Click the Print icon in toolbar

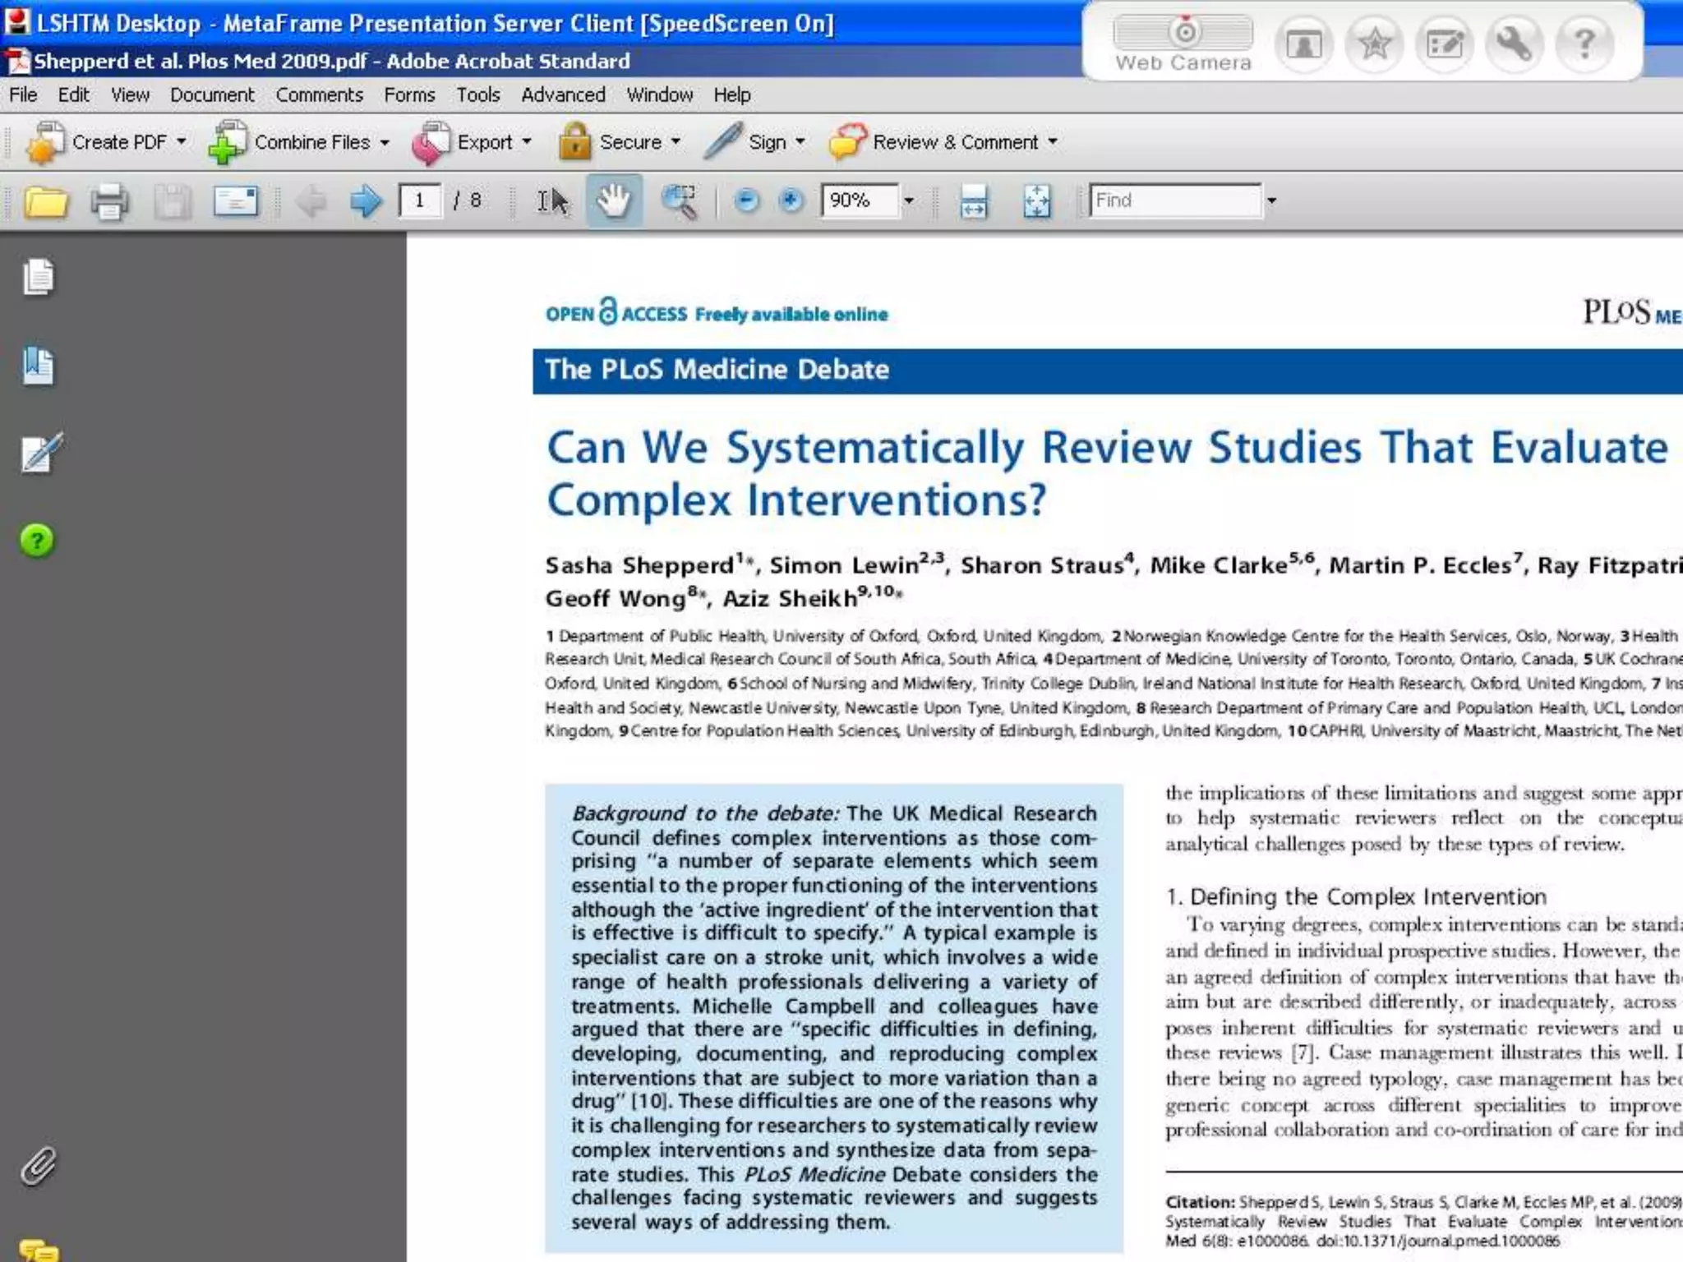click(x=109, y=201)
